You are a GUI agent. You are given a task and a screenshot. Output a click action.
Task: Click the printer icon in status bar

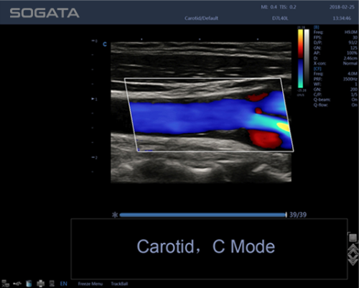[x=40, y=284]
